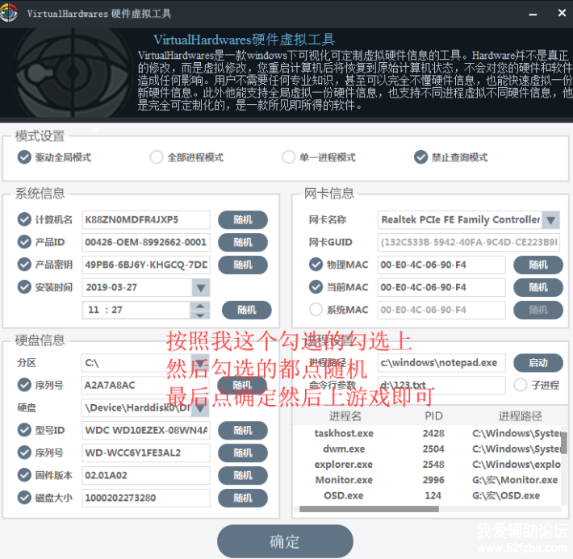Close the VirtualHardwares window

pos(562,13)
